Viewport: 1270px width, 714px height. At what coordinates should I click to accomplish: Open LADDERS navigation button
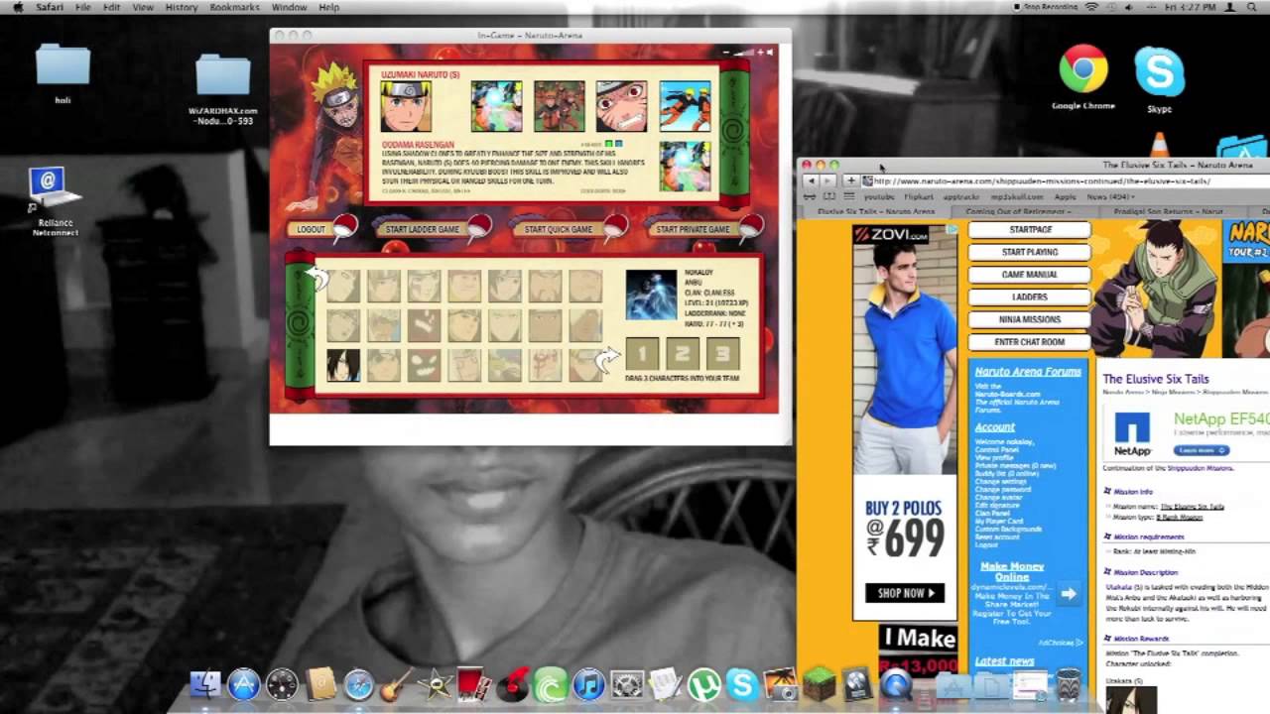(x=1030, y=297)
